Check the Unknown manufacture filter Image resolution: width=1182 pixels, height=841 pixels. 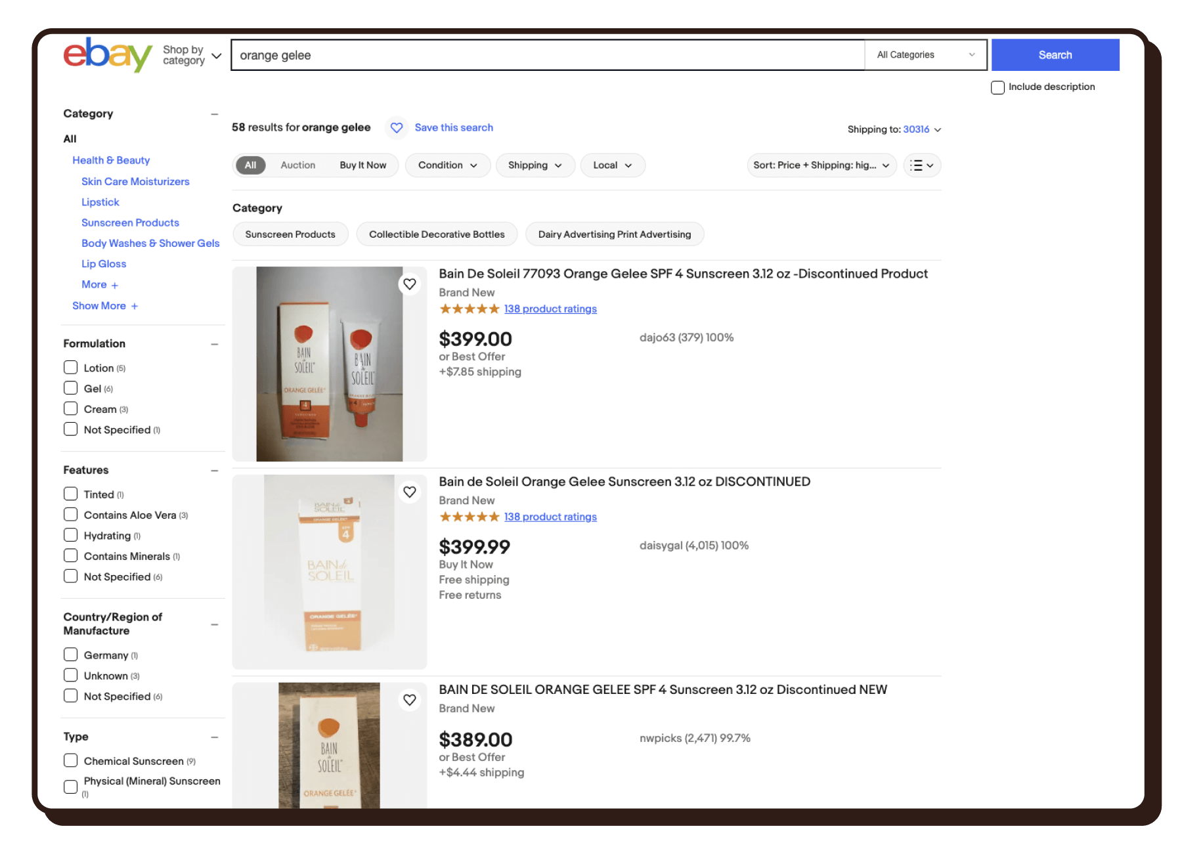click(70, 675)
